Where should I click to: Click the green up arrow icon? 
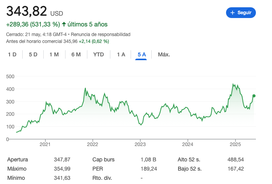coord(64,24)
